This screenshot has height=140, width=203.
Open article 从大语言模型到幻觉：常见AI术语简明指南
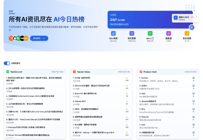[25, 104]
